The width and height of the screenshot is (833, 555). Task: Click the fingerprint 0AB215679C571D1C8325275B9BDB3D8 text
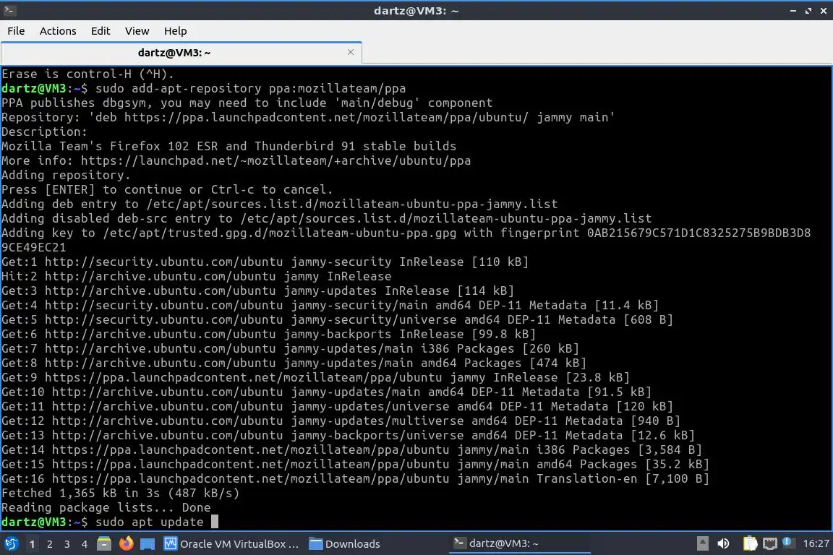tap(699, 233)
